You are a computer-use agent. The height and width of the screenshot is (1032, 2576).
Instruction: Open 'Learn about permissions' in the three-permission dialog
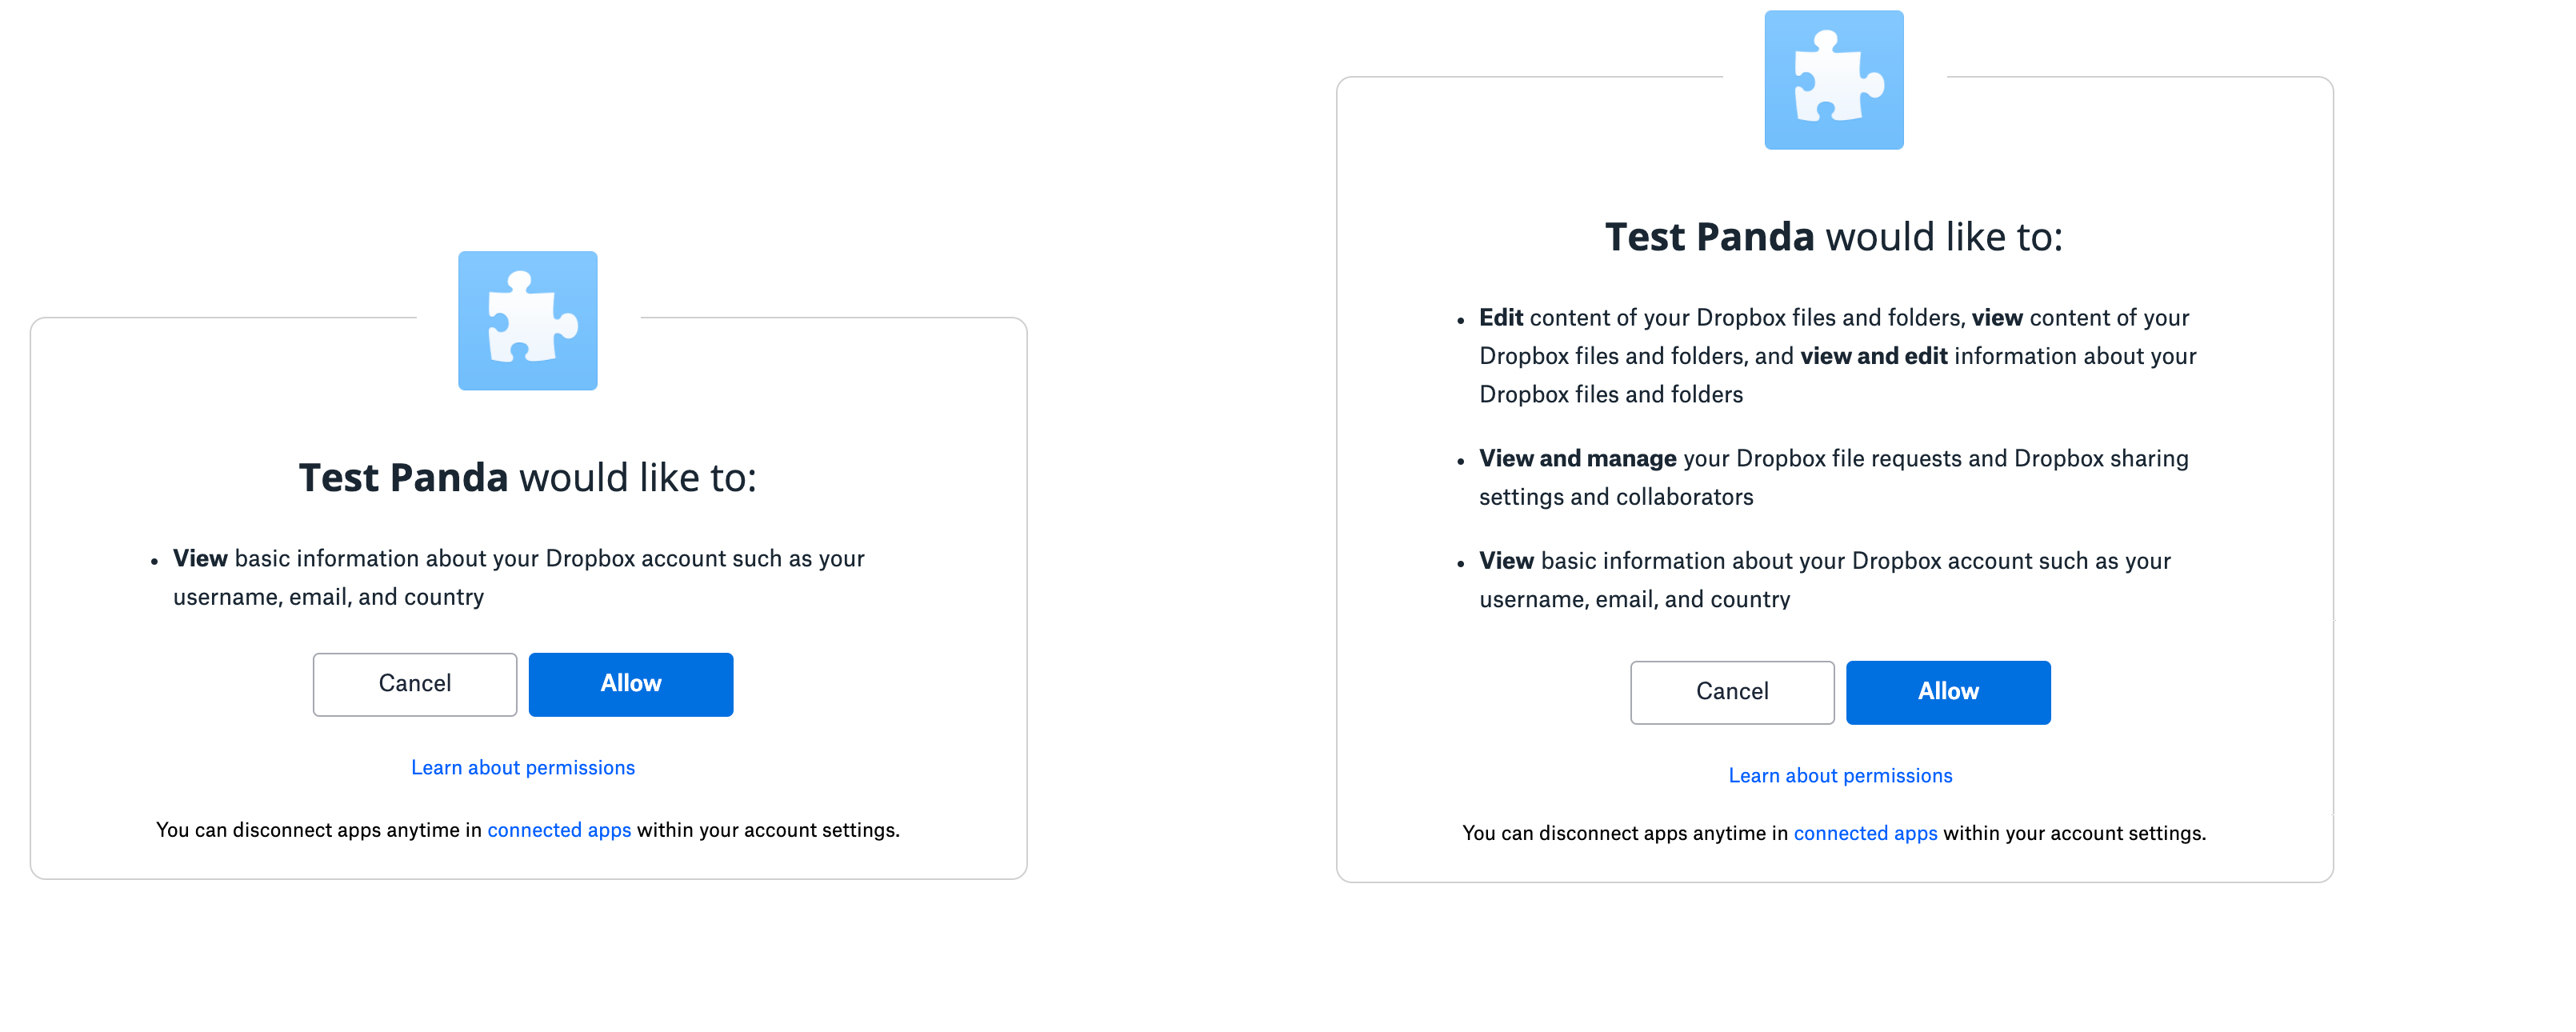pos(1840,775)
